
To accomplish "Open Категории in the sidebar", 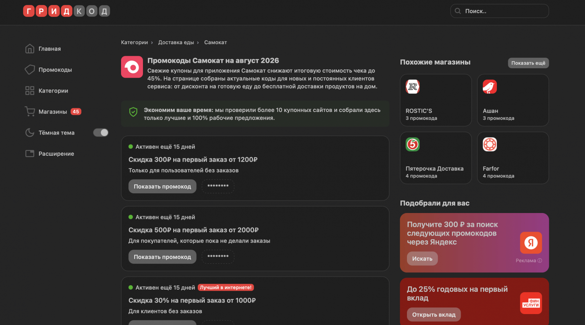I will (53, 91).
